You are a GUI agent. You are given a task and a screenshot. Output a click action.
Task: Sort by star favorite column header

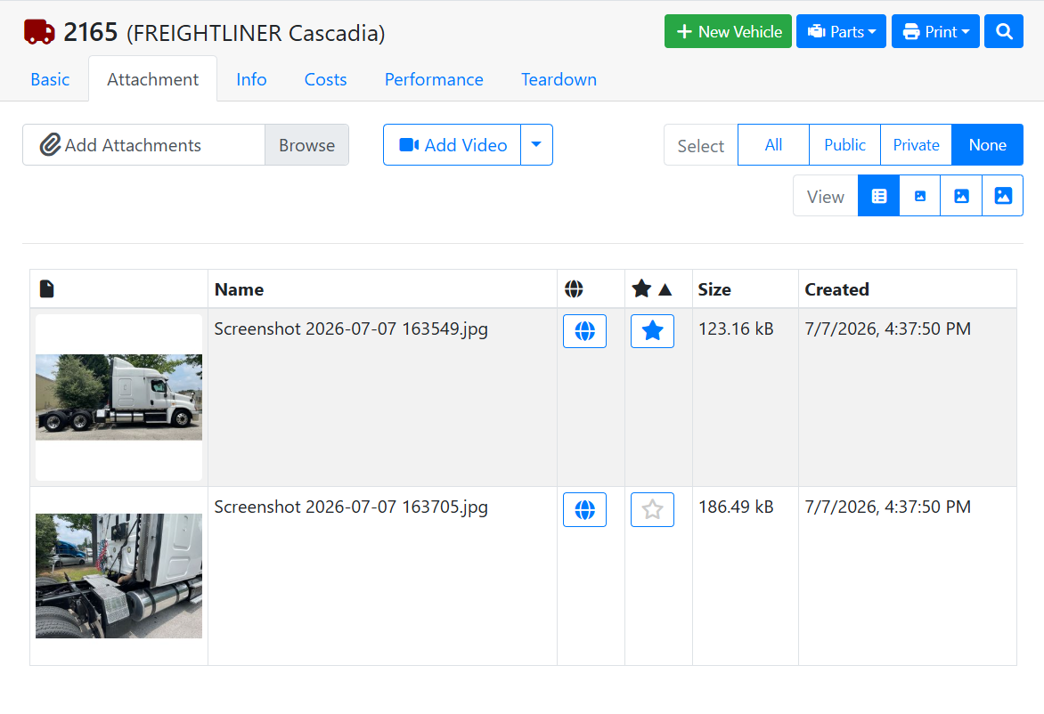coord(652,288)
